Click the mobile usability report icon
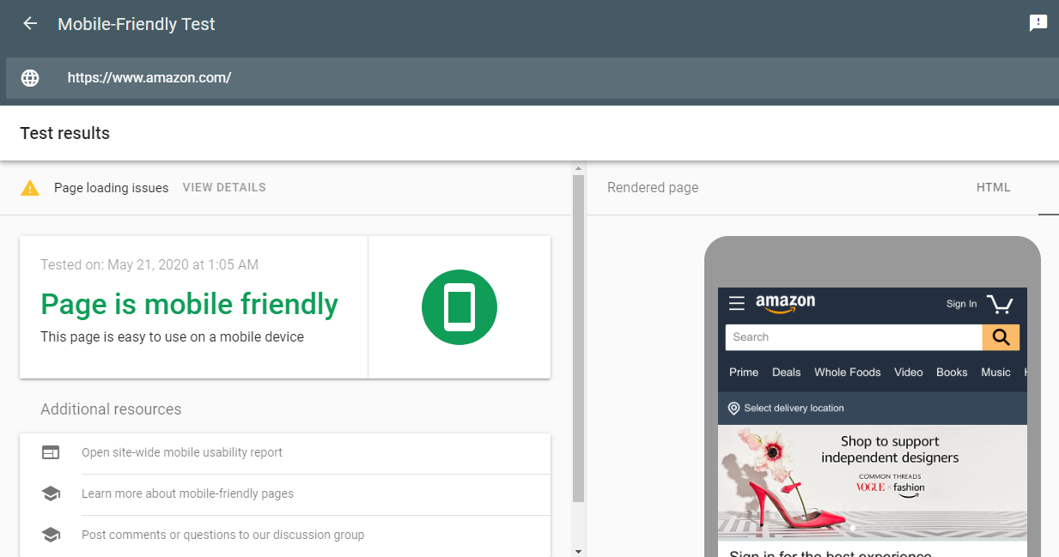This screenshot has width=1059, height=557. click(51, 452)
